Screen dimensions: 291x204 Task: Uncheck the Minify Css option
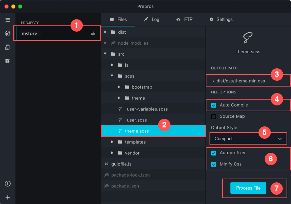point(214,165)
